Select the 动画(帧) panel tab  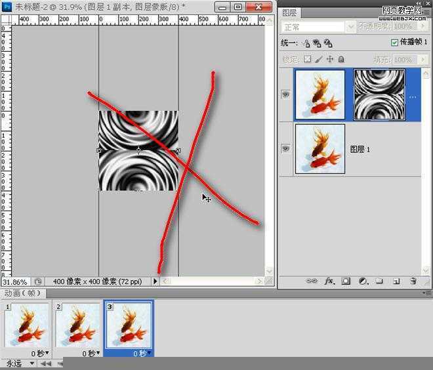click(x=23, y=293)
